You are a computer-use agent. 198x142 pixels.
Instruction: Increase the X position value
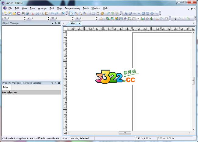pos(25,17)
